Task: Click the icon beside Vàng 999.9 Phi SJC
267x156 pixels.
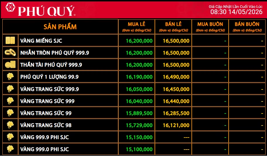Action: tap(10, 137)
